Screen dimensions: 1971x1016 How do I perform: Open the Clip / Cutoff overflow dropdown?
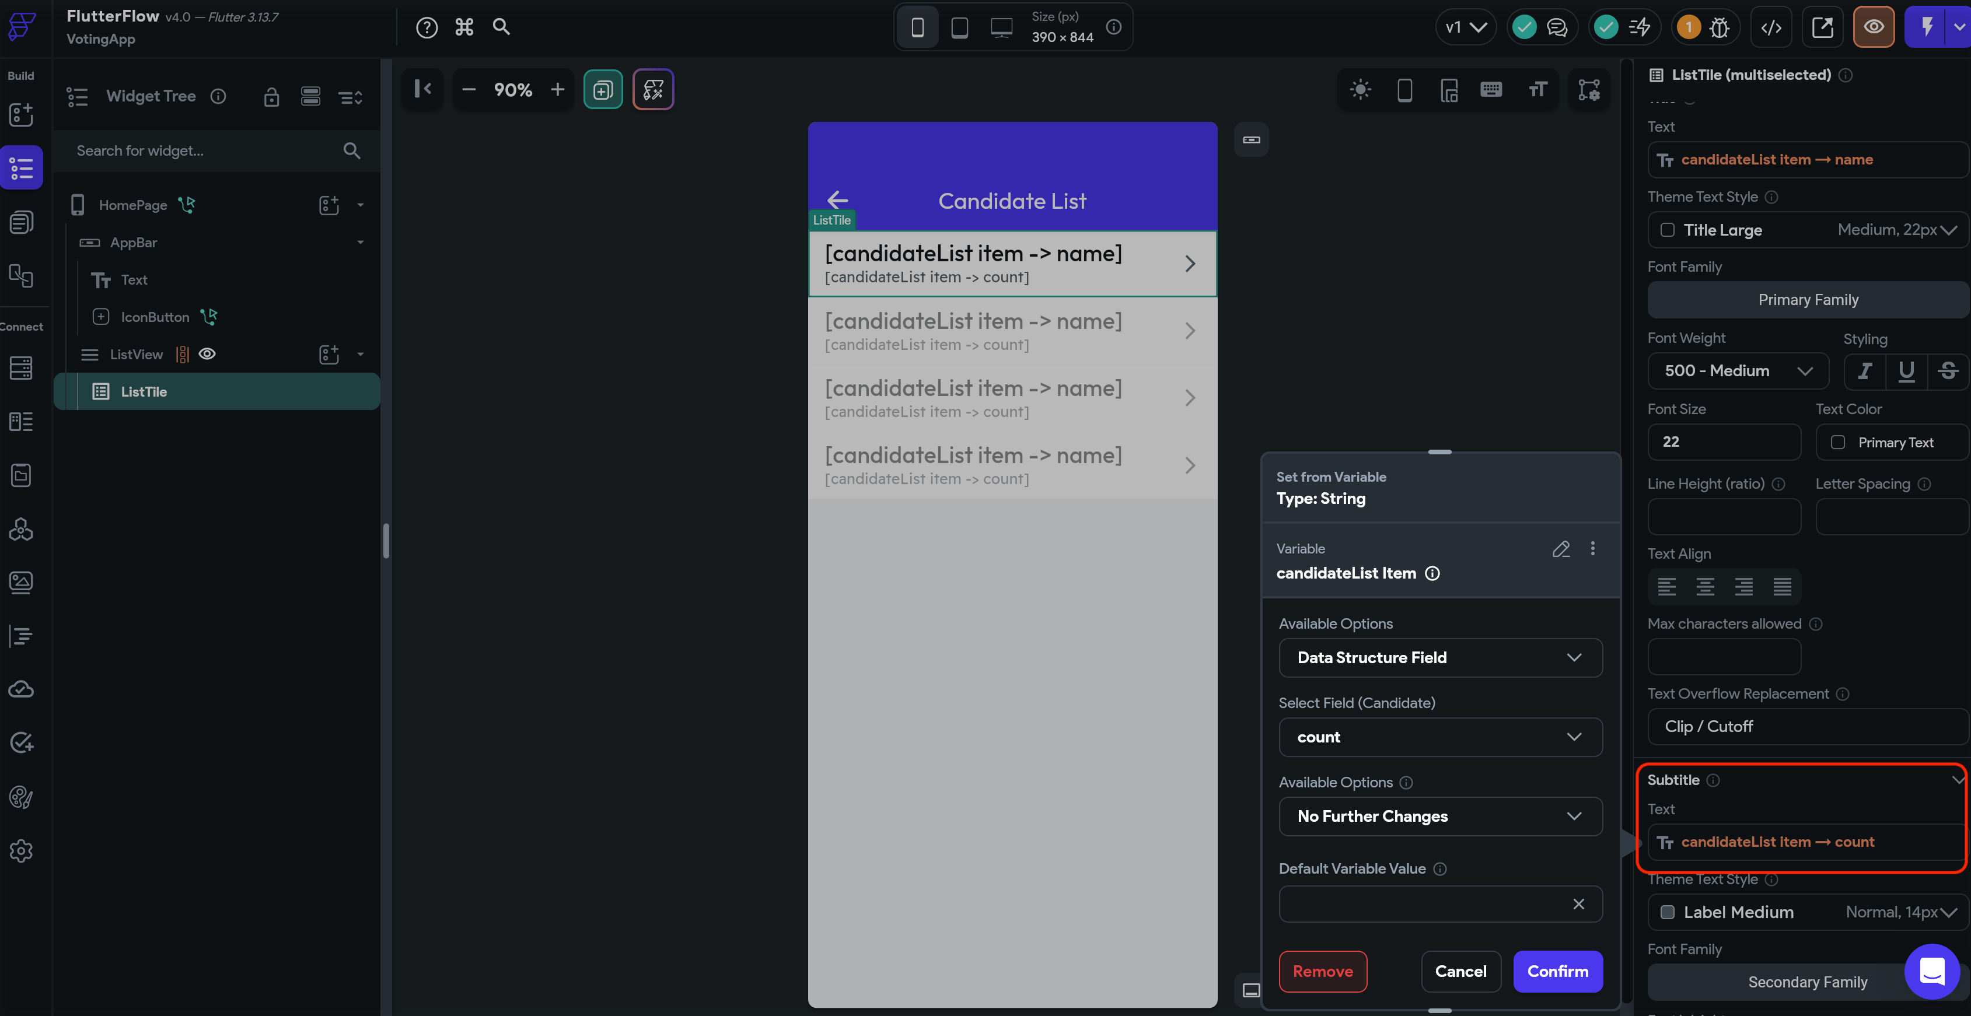tap(1808, 727)
